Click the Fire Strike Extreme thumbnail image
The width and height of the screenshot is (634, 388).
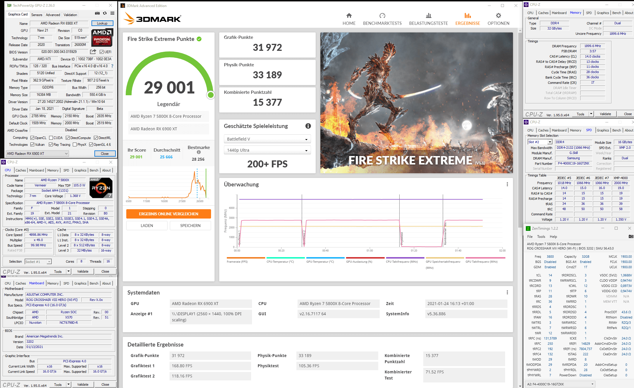click(x=417, y=103)
